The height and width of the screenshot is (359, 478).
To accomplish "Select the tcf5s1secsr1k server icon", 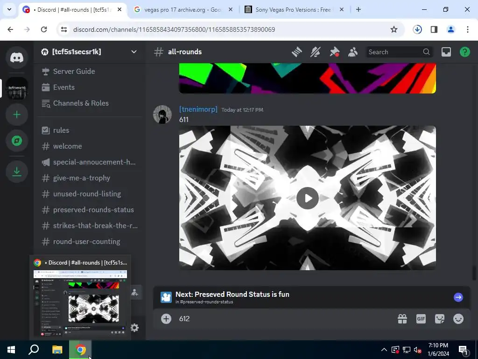I will coord(17,88).
